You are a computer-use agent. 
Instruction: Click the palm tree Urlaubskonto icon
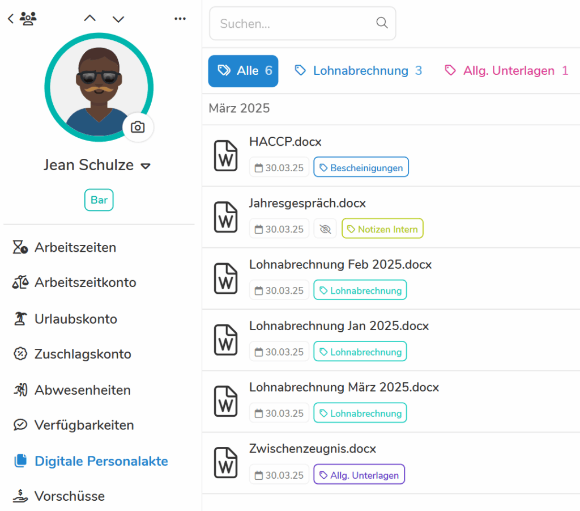tap(20, 318)
